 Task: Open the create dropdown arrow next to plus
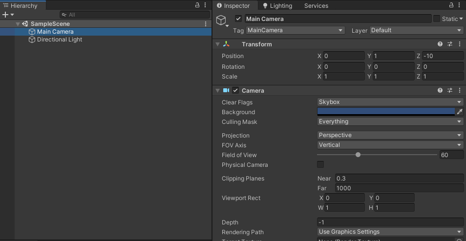[x=12, y=15]
